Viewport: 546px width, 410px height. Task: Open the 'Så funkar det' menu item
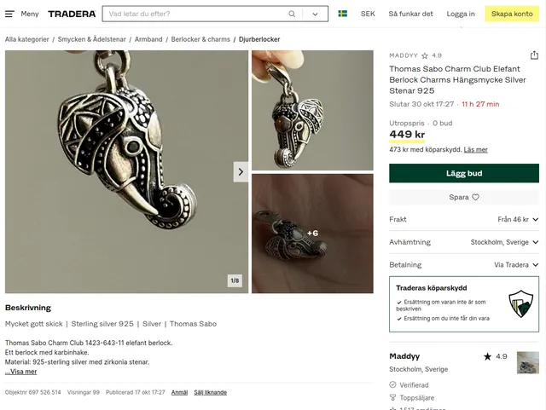(x=410, y=14)
